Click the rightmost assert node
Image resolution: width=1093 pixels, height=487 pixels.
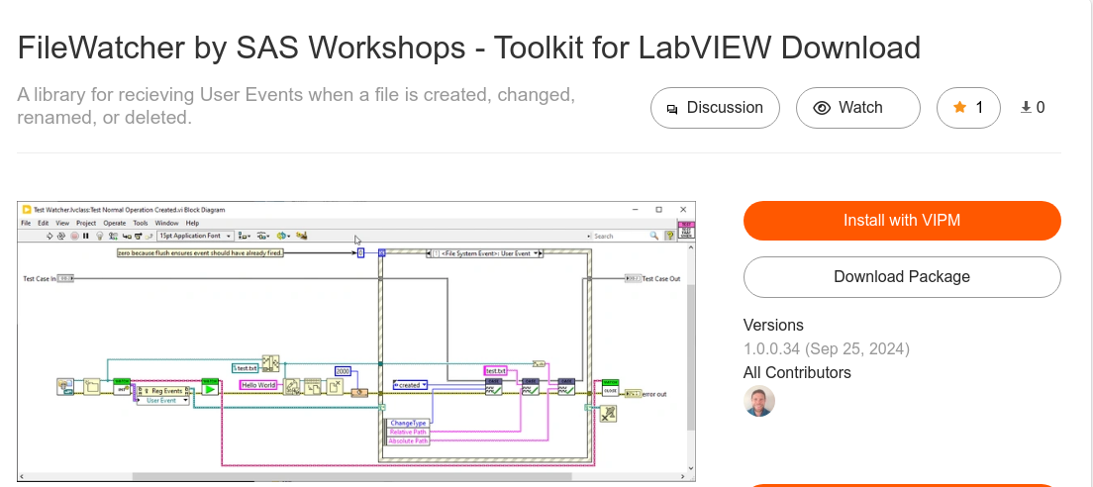(x=566, y=387)
